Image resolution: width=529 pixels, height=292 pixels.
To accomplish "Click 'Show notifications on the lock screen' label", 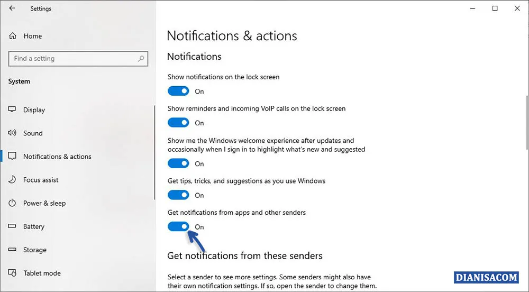I will click(223, 77).
